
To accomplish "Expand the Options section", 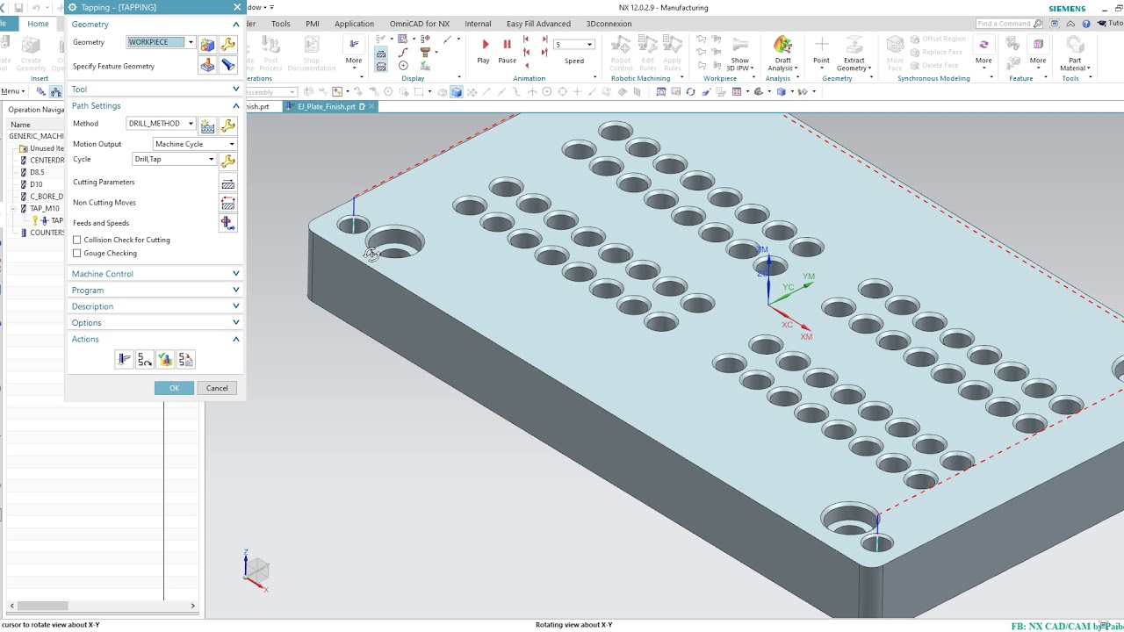I will 155,322.
